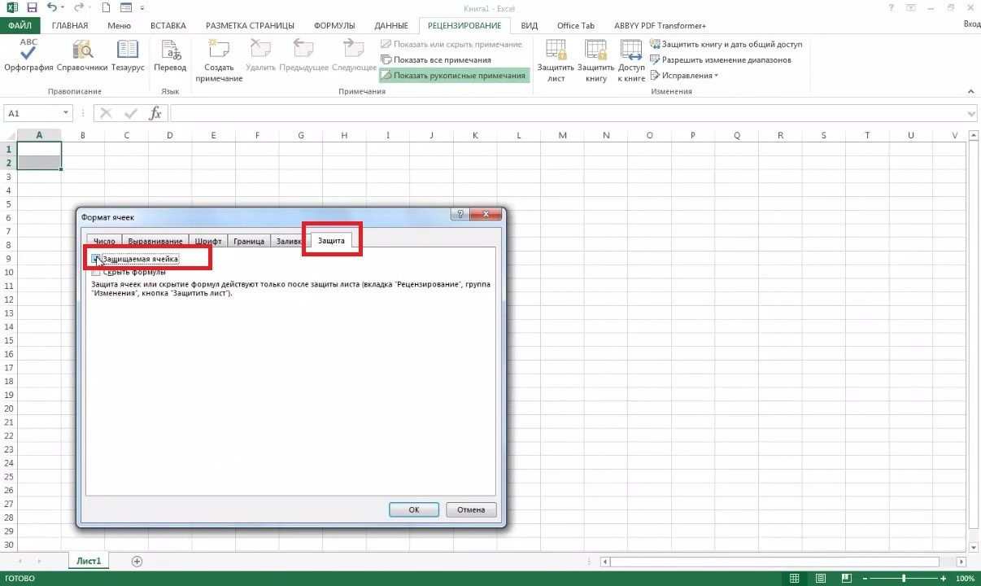Click Отмена to cancel the dialog

coord(470,509)
